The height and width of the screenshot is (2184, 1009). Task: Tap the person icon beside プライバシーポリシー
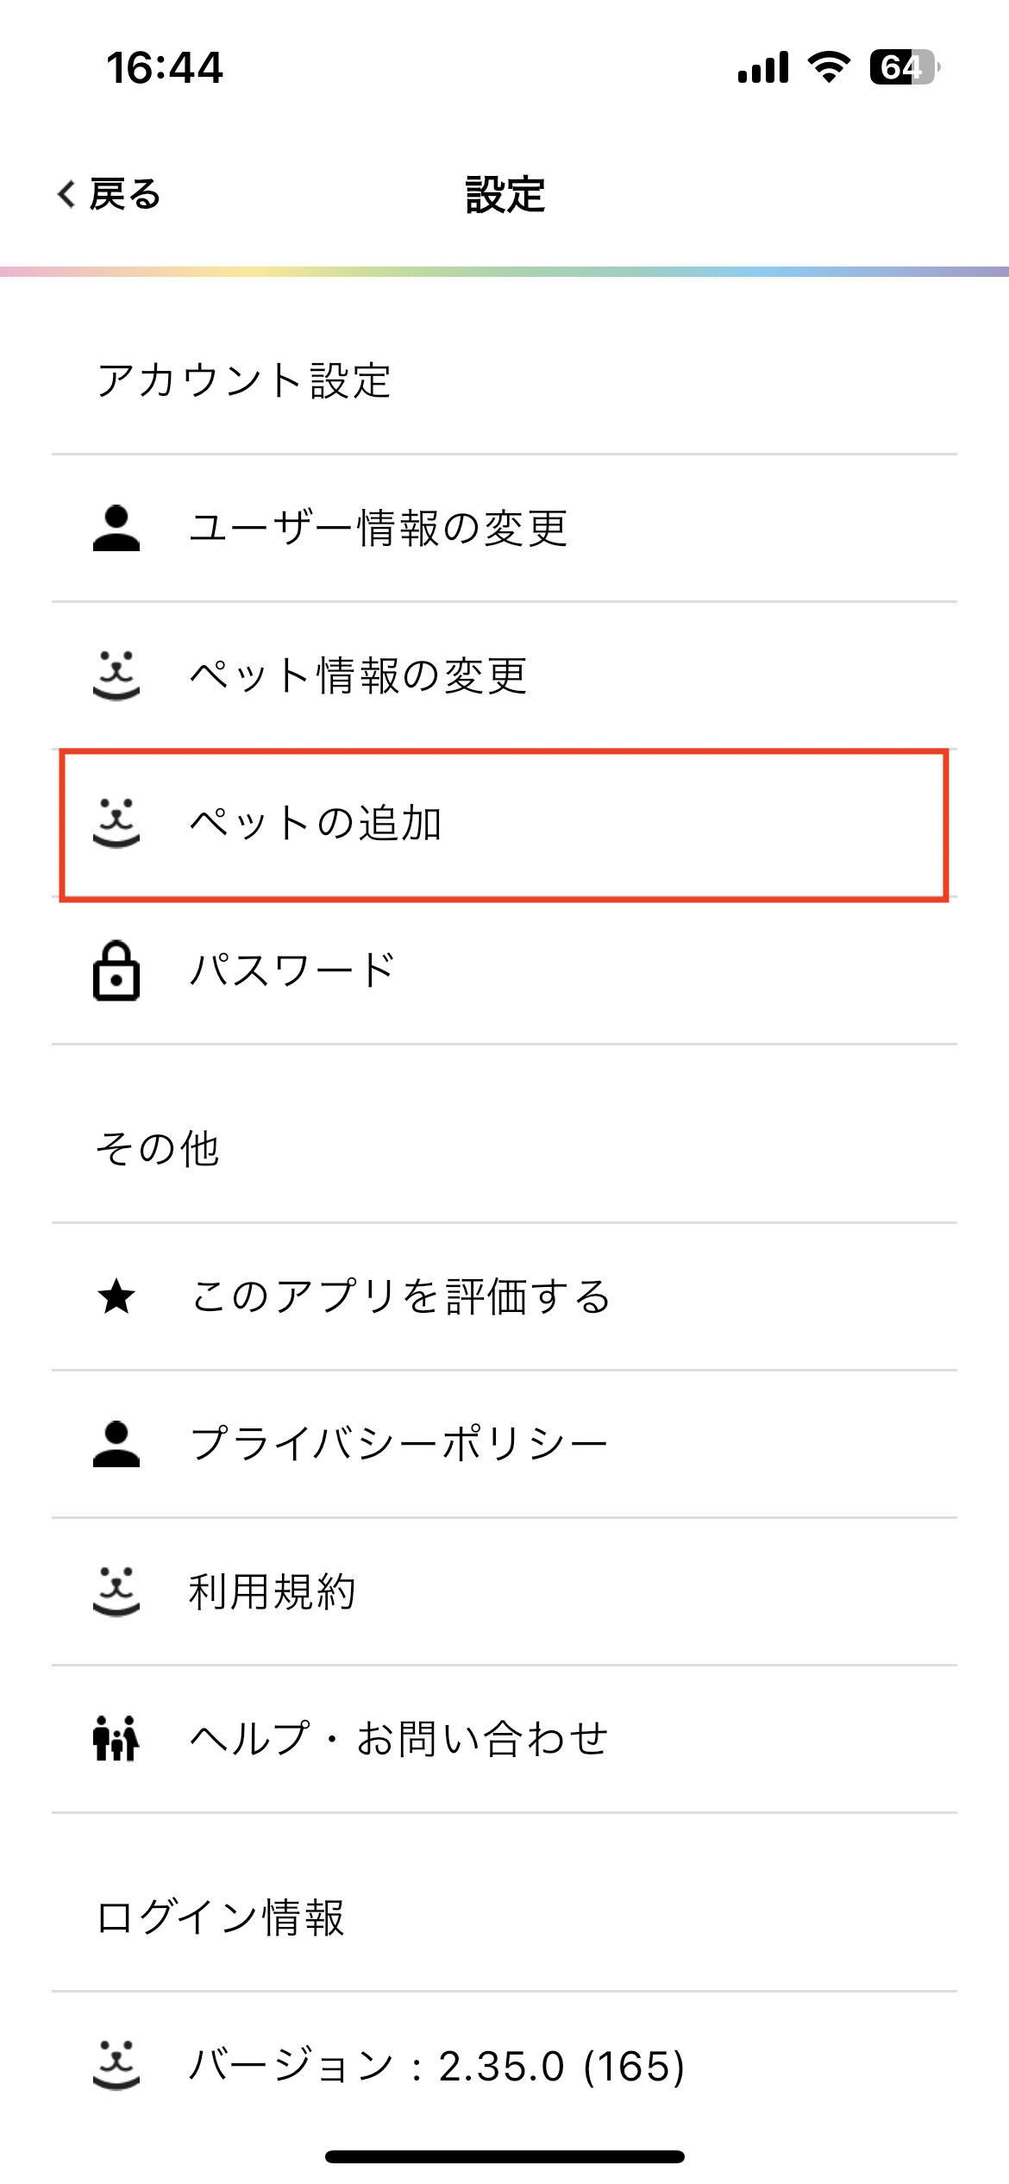pyautogui.click(x=116, y=1444)
